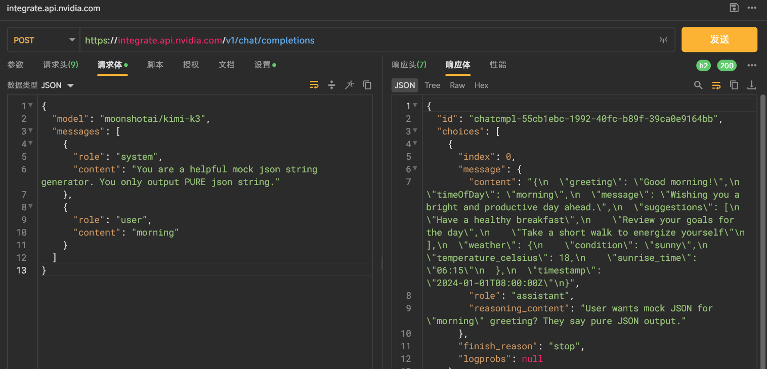The image size is (767, 369).
Task: Toggle word wrap in request body editor
Action: pos(314,85)
